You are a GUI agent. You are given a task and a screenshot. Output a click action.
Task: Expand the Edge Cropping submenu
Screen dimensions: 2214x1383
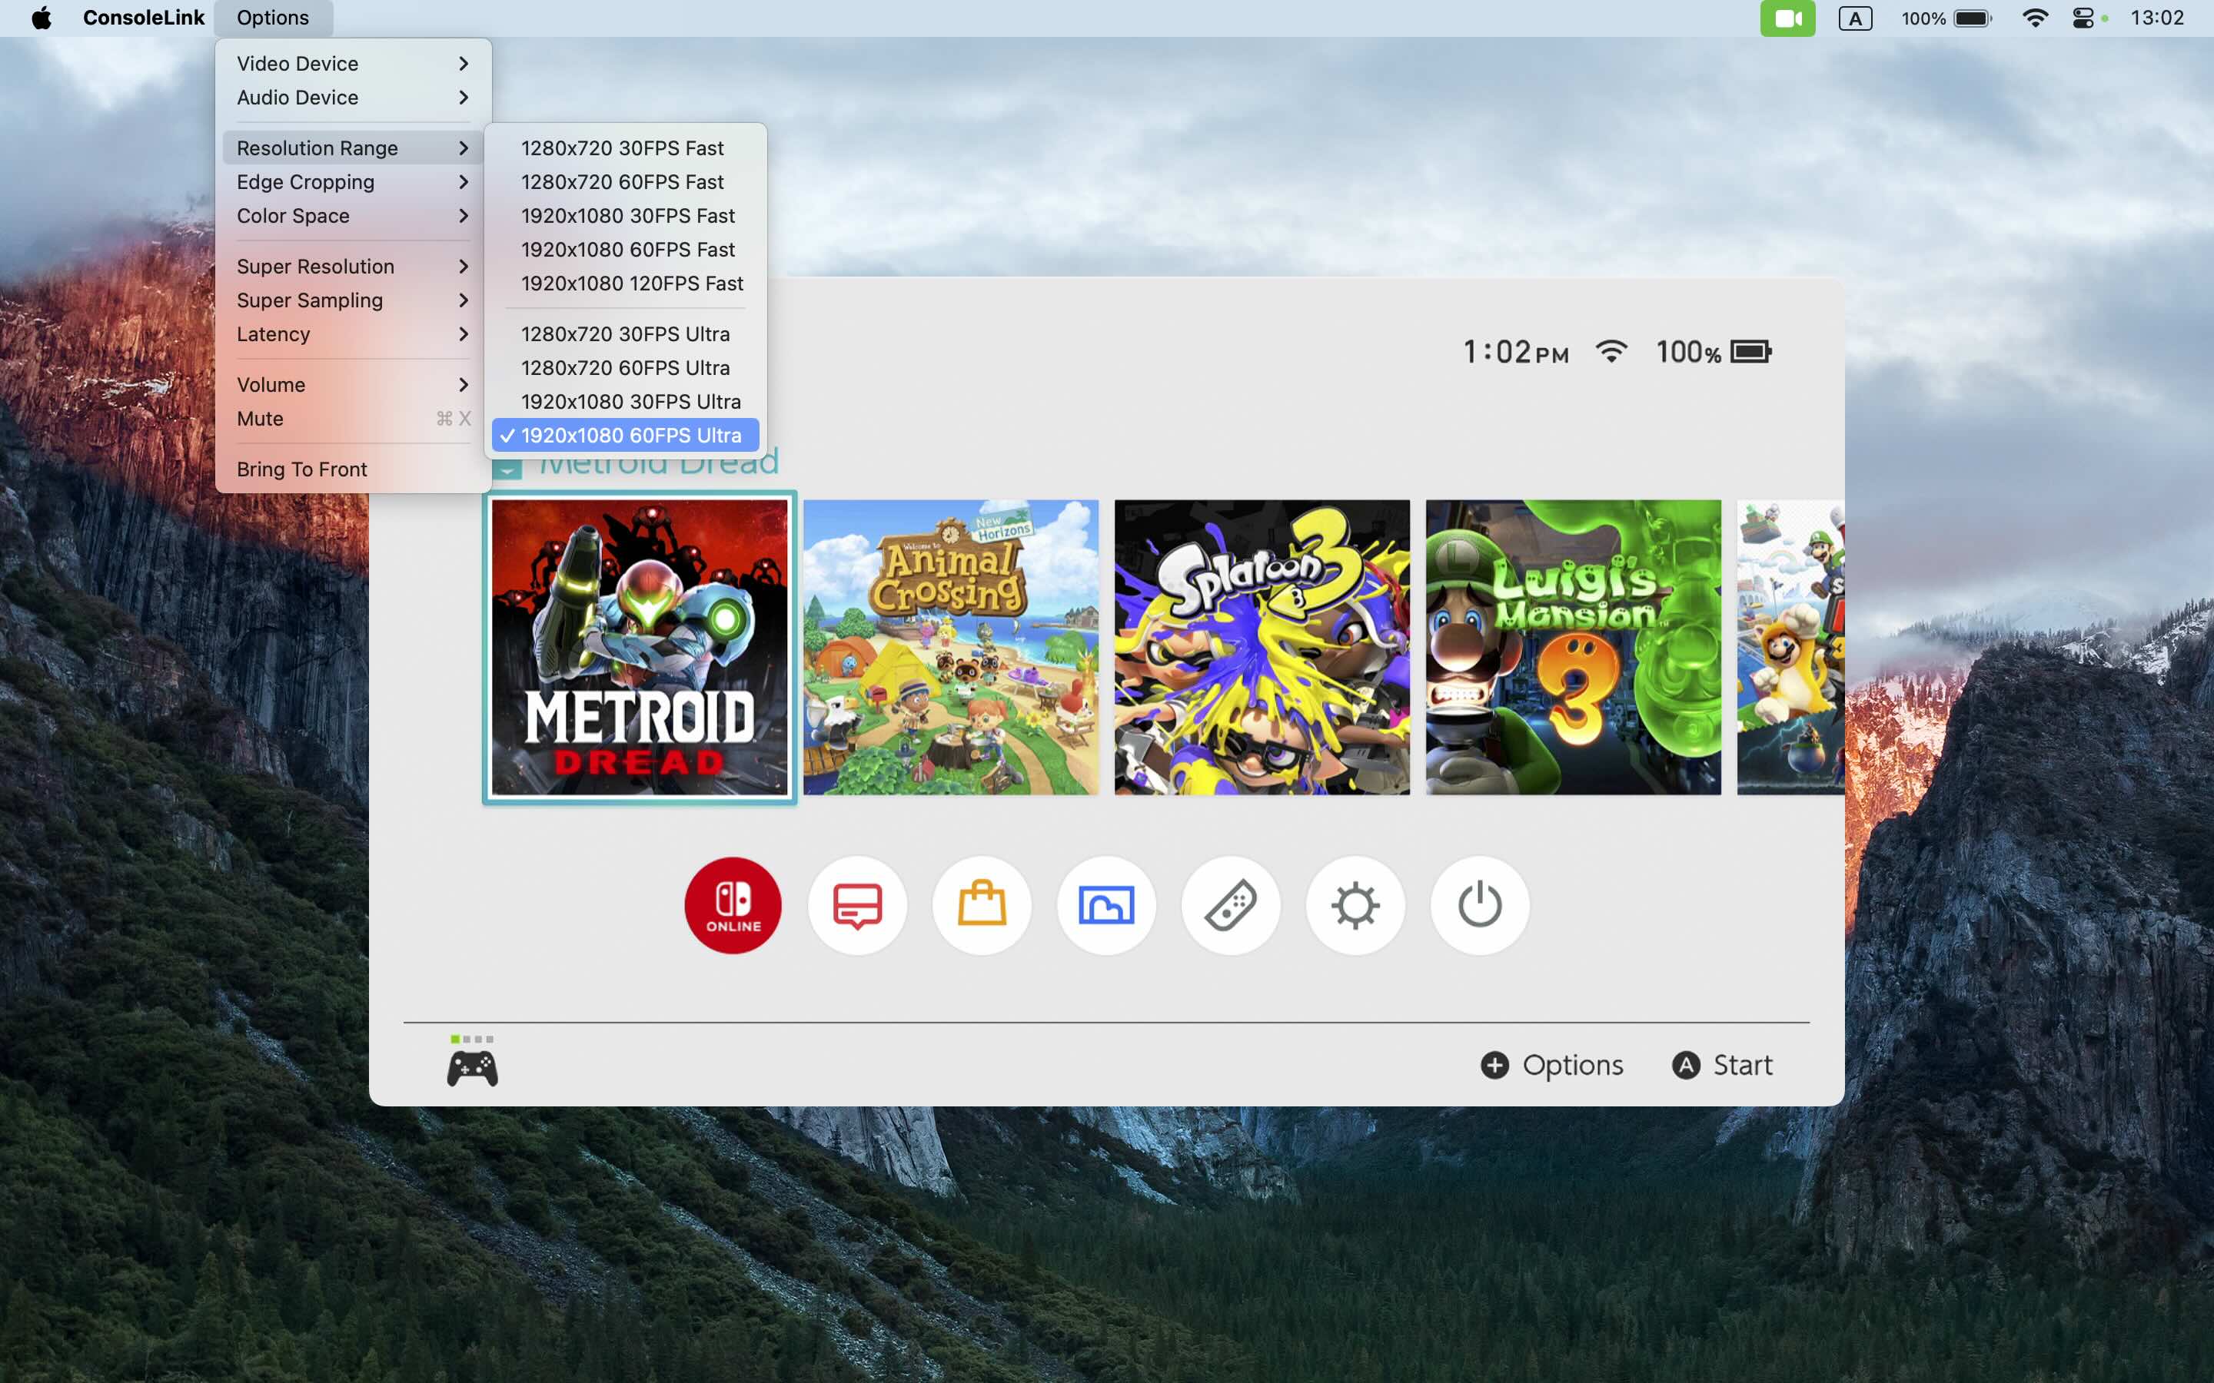(x=353, y=182)
